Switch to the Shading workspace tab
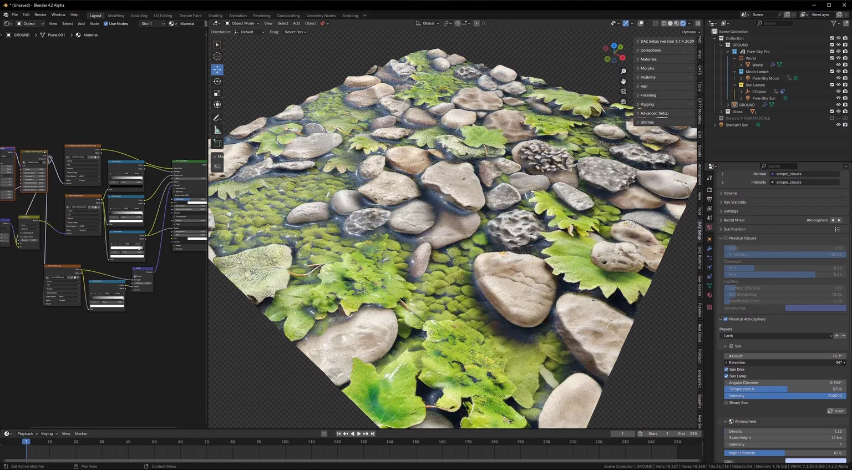The height and width of the screenshot is (470, 852). [215, 16]
